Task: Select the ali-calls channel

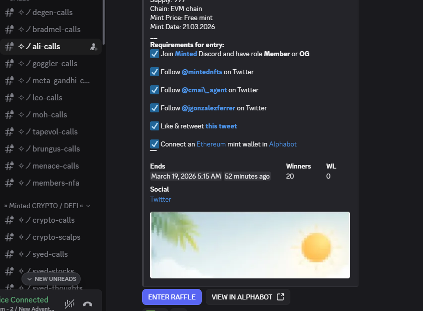Action: click(51, 47)
